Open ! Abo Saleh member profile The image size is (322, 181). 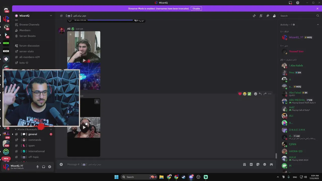pos(296,65)
